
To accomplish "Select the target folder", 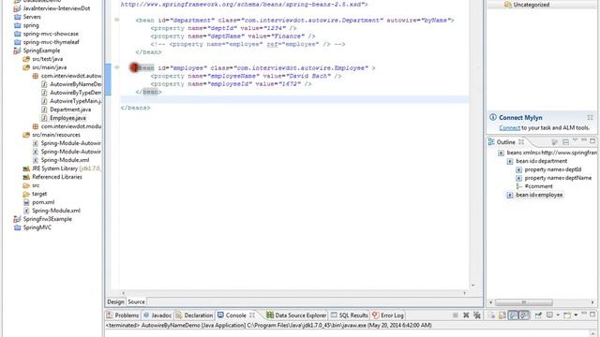I will pos(39,194).
